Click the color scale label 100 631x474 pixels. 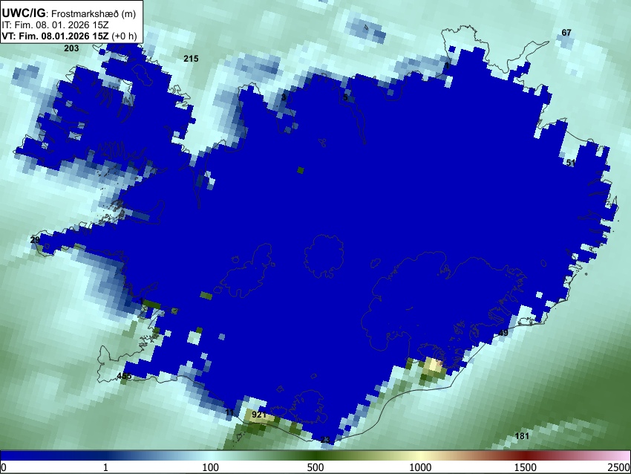coord(210,467)
